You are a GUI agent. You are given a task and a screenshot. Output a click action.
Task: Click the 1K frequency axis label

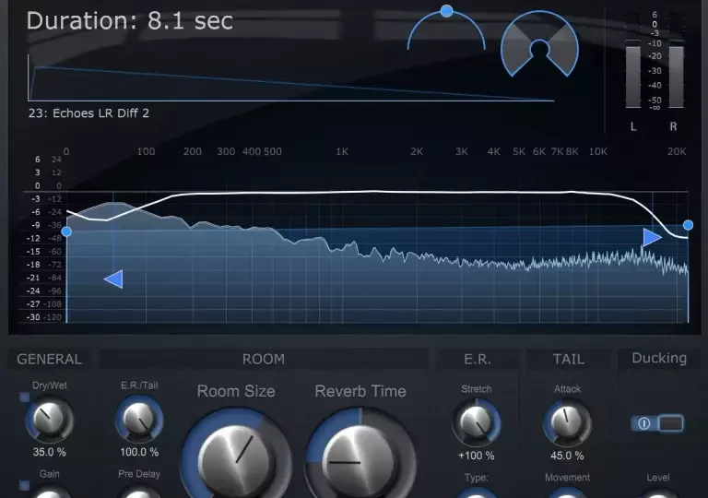(342, 151)
